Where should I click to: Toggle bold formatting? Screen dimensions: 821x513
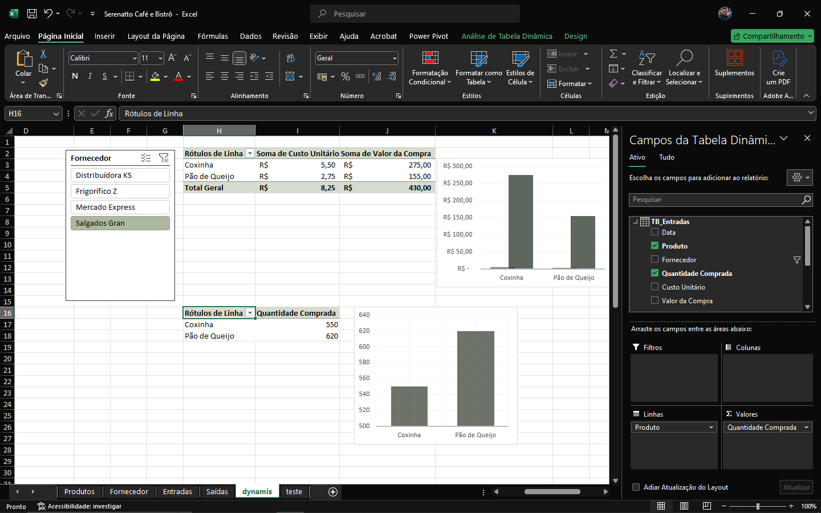[x=75, y=76]
